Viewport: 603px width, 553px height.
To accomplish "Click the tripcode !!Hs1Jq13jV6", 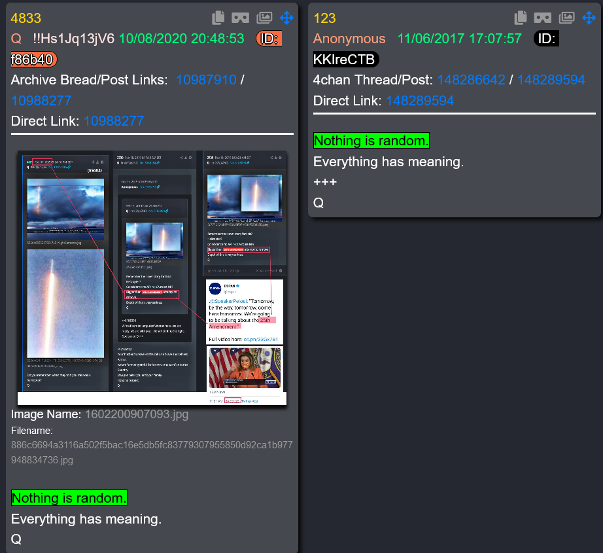I will click(73, 39).
